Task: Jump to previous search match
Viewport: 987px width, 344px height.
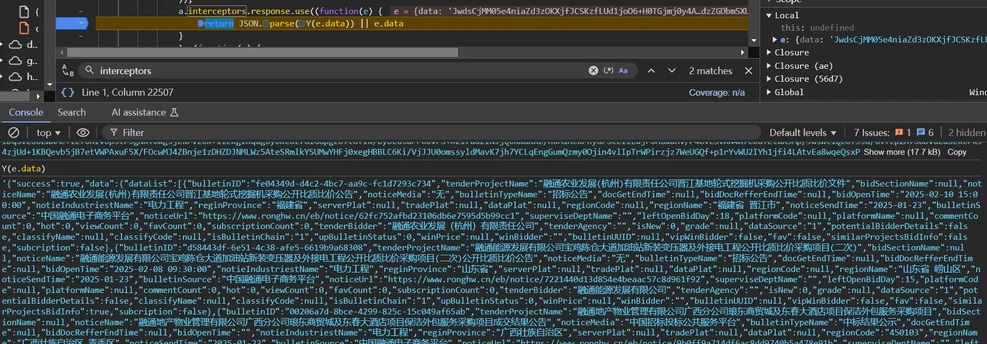Action: (x=651, y=70)
